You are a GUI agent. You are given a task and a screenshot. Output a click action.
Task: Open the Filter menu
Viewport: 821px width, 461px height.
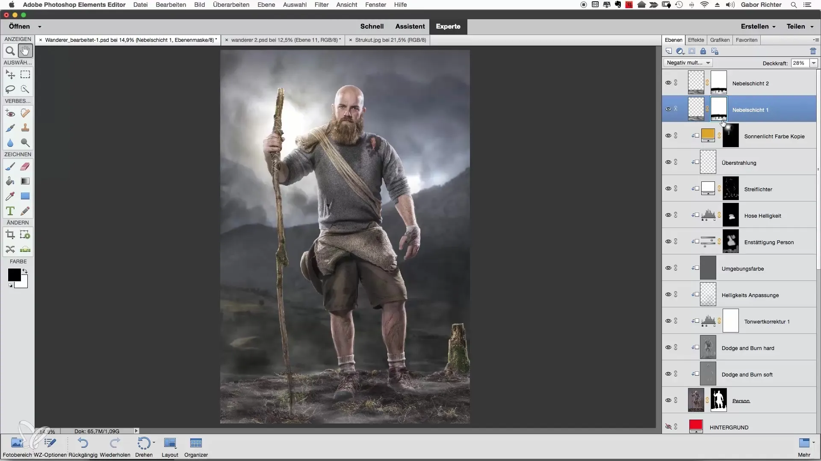pyautogui.click(x=322, y=5)
